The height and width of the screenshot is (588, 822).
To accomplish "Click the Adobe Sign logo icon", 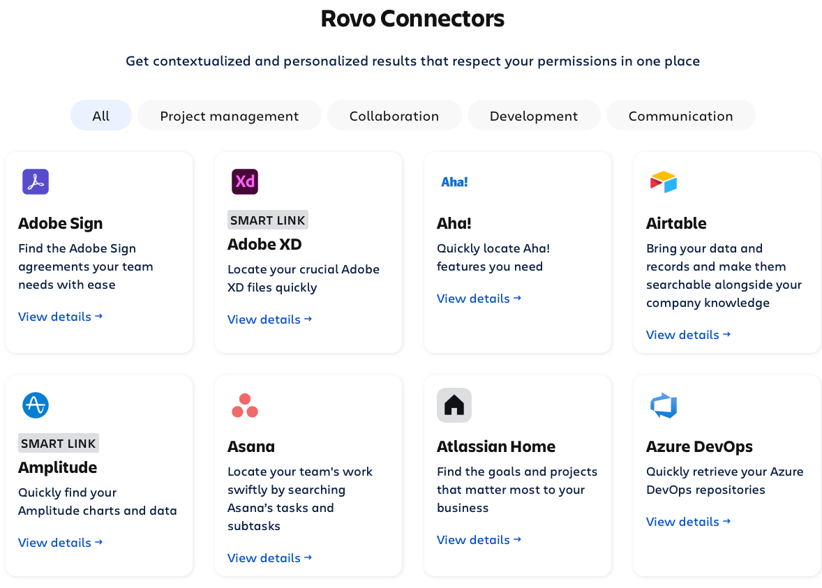I will [36, 182].
